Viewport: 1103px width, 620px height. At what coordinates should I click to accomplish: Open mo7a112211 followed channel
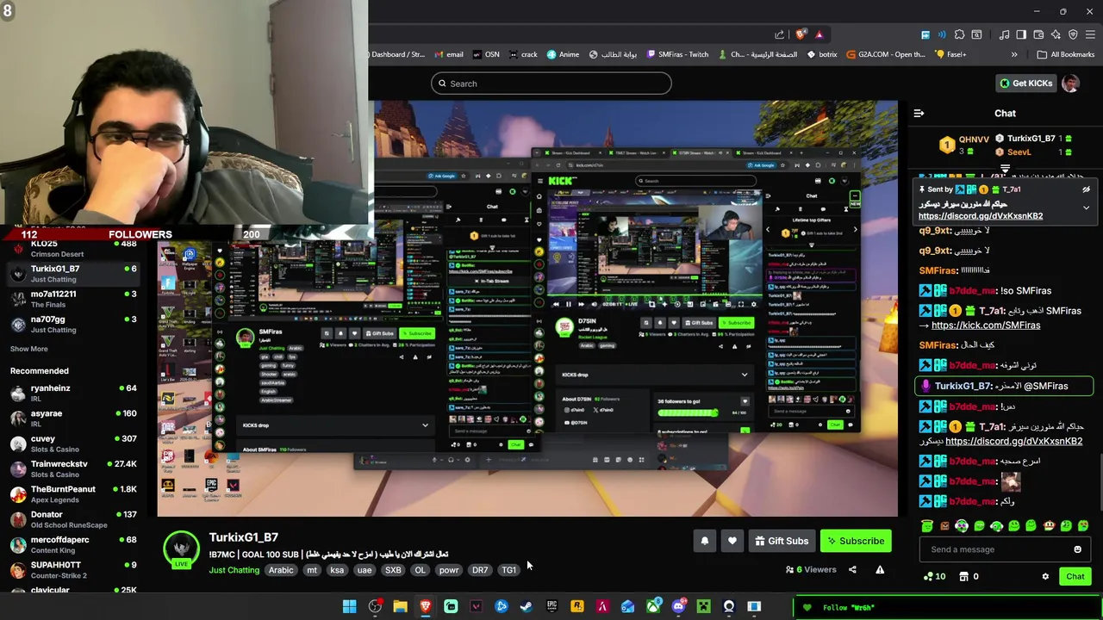pos(73,299)
